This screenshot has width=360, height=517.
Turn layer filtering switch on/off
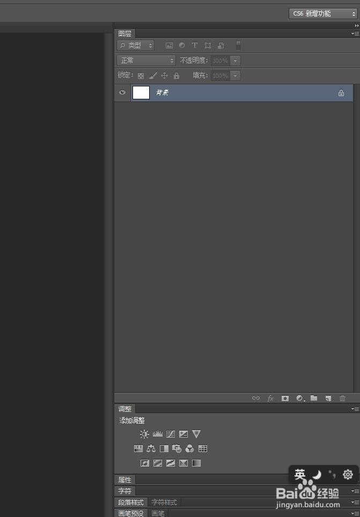(238, 46)
